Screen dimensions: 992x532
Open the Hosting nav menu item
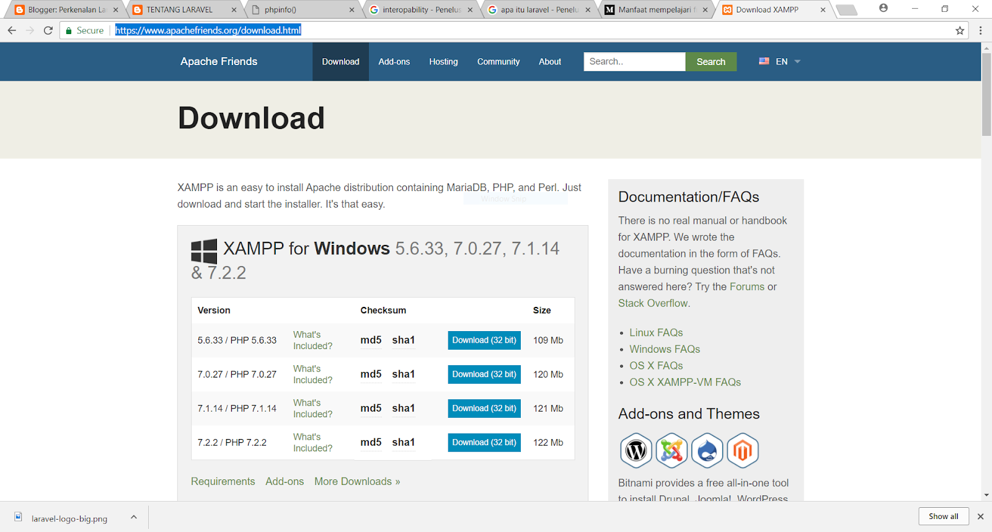443,61
